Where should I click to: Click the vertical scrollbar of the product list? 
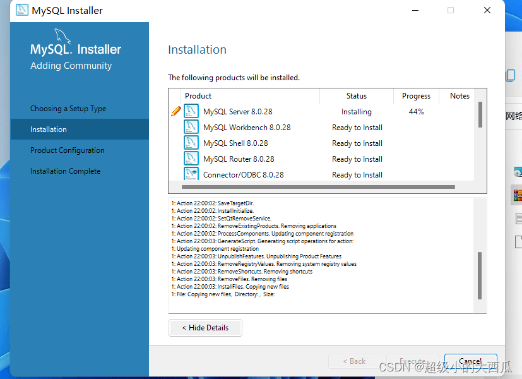coord(480,114)
